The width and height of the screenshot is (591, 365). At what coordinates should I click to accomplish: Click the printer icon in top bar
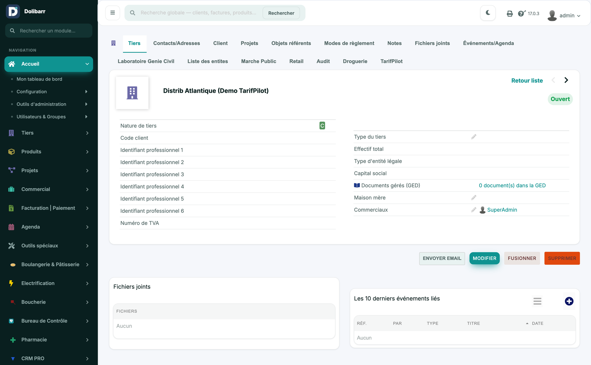pyautogui.click(x=510, y=14)
